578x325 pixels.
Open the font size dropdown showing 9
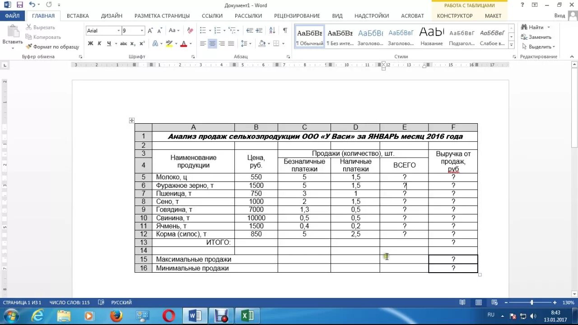[142, 31]
